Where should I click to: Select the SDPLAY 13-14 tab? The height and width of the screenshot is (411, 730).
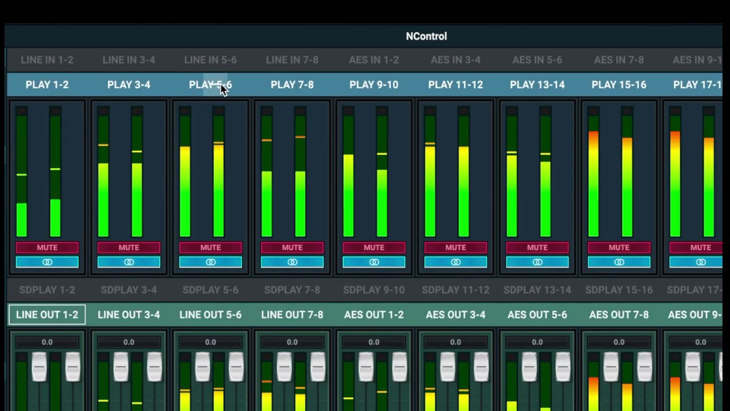point(537,290)
